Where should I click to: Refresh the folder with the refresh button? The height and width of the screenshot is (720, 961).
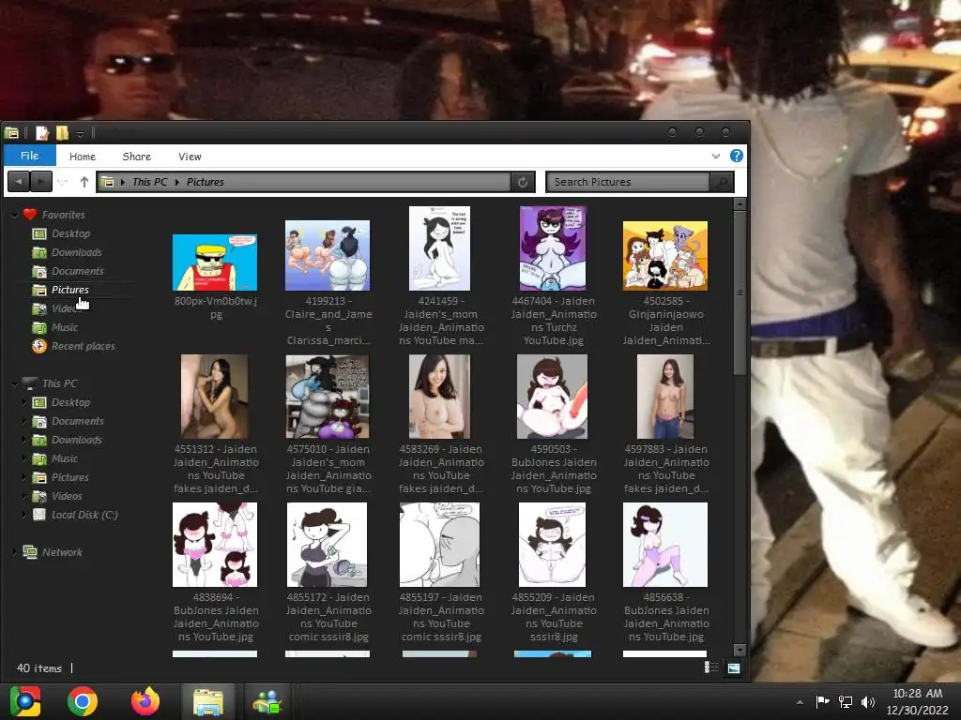tap(523, 182)
